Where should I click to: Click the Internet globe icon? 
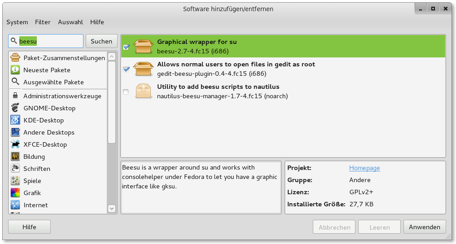click(x=15, y=205)
